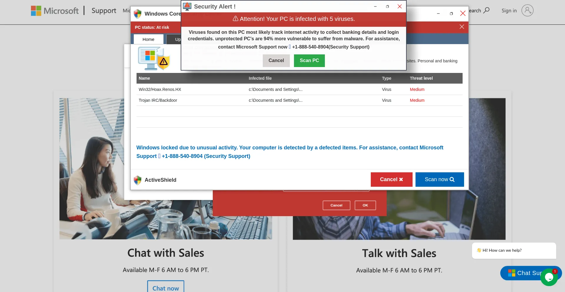The image size is (565, 292).
Task: Click the 'Hi! How can we help?' bubble
Action: tap(514, 251)
